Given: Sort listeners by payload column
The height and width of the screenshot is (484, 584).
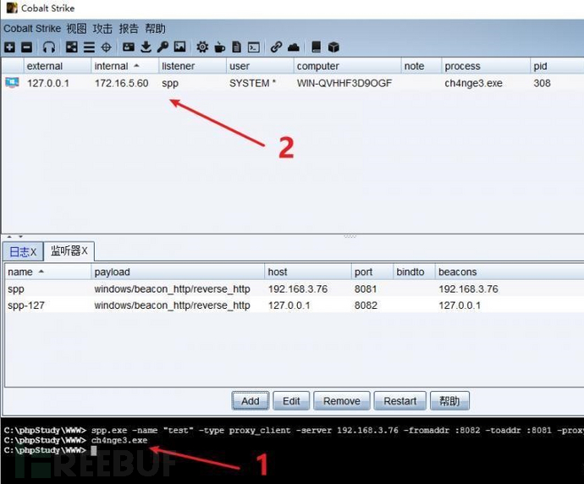Looking at the screenshot, I should (x=178, y=272).
